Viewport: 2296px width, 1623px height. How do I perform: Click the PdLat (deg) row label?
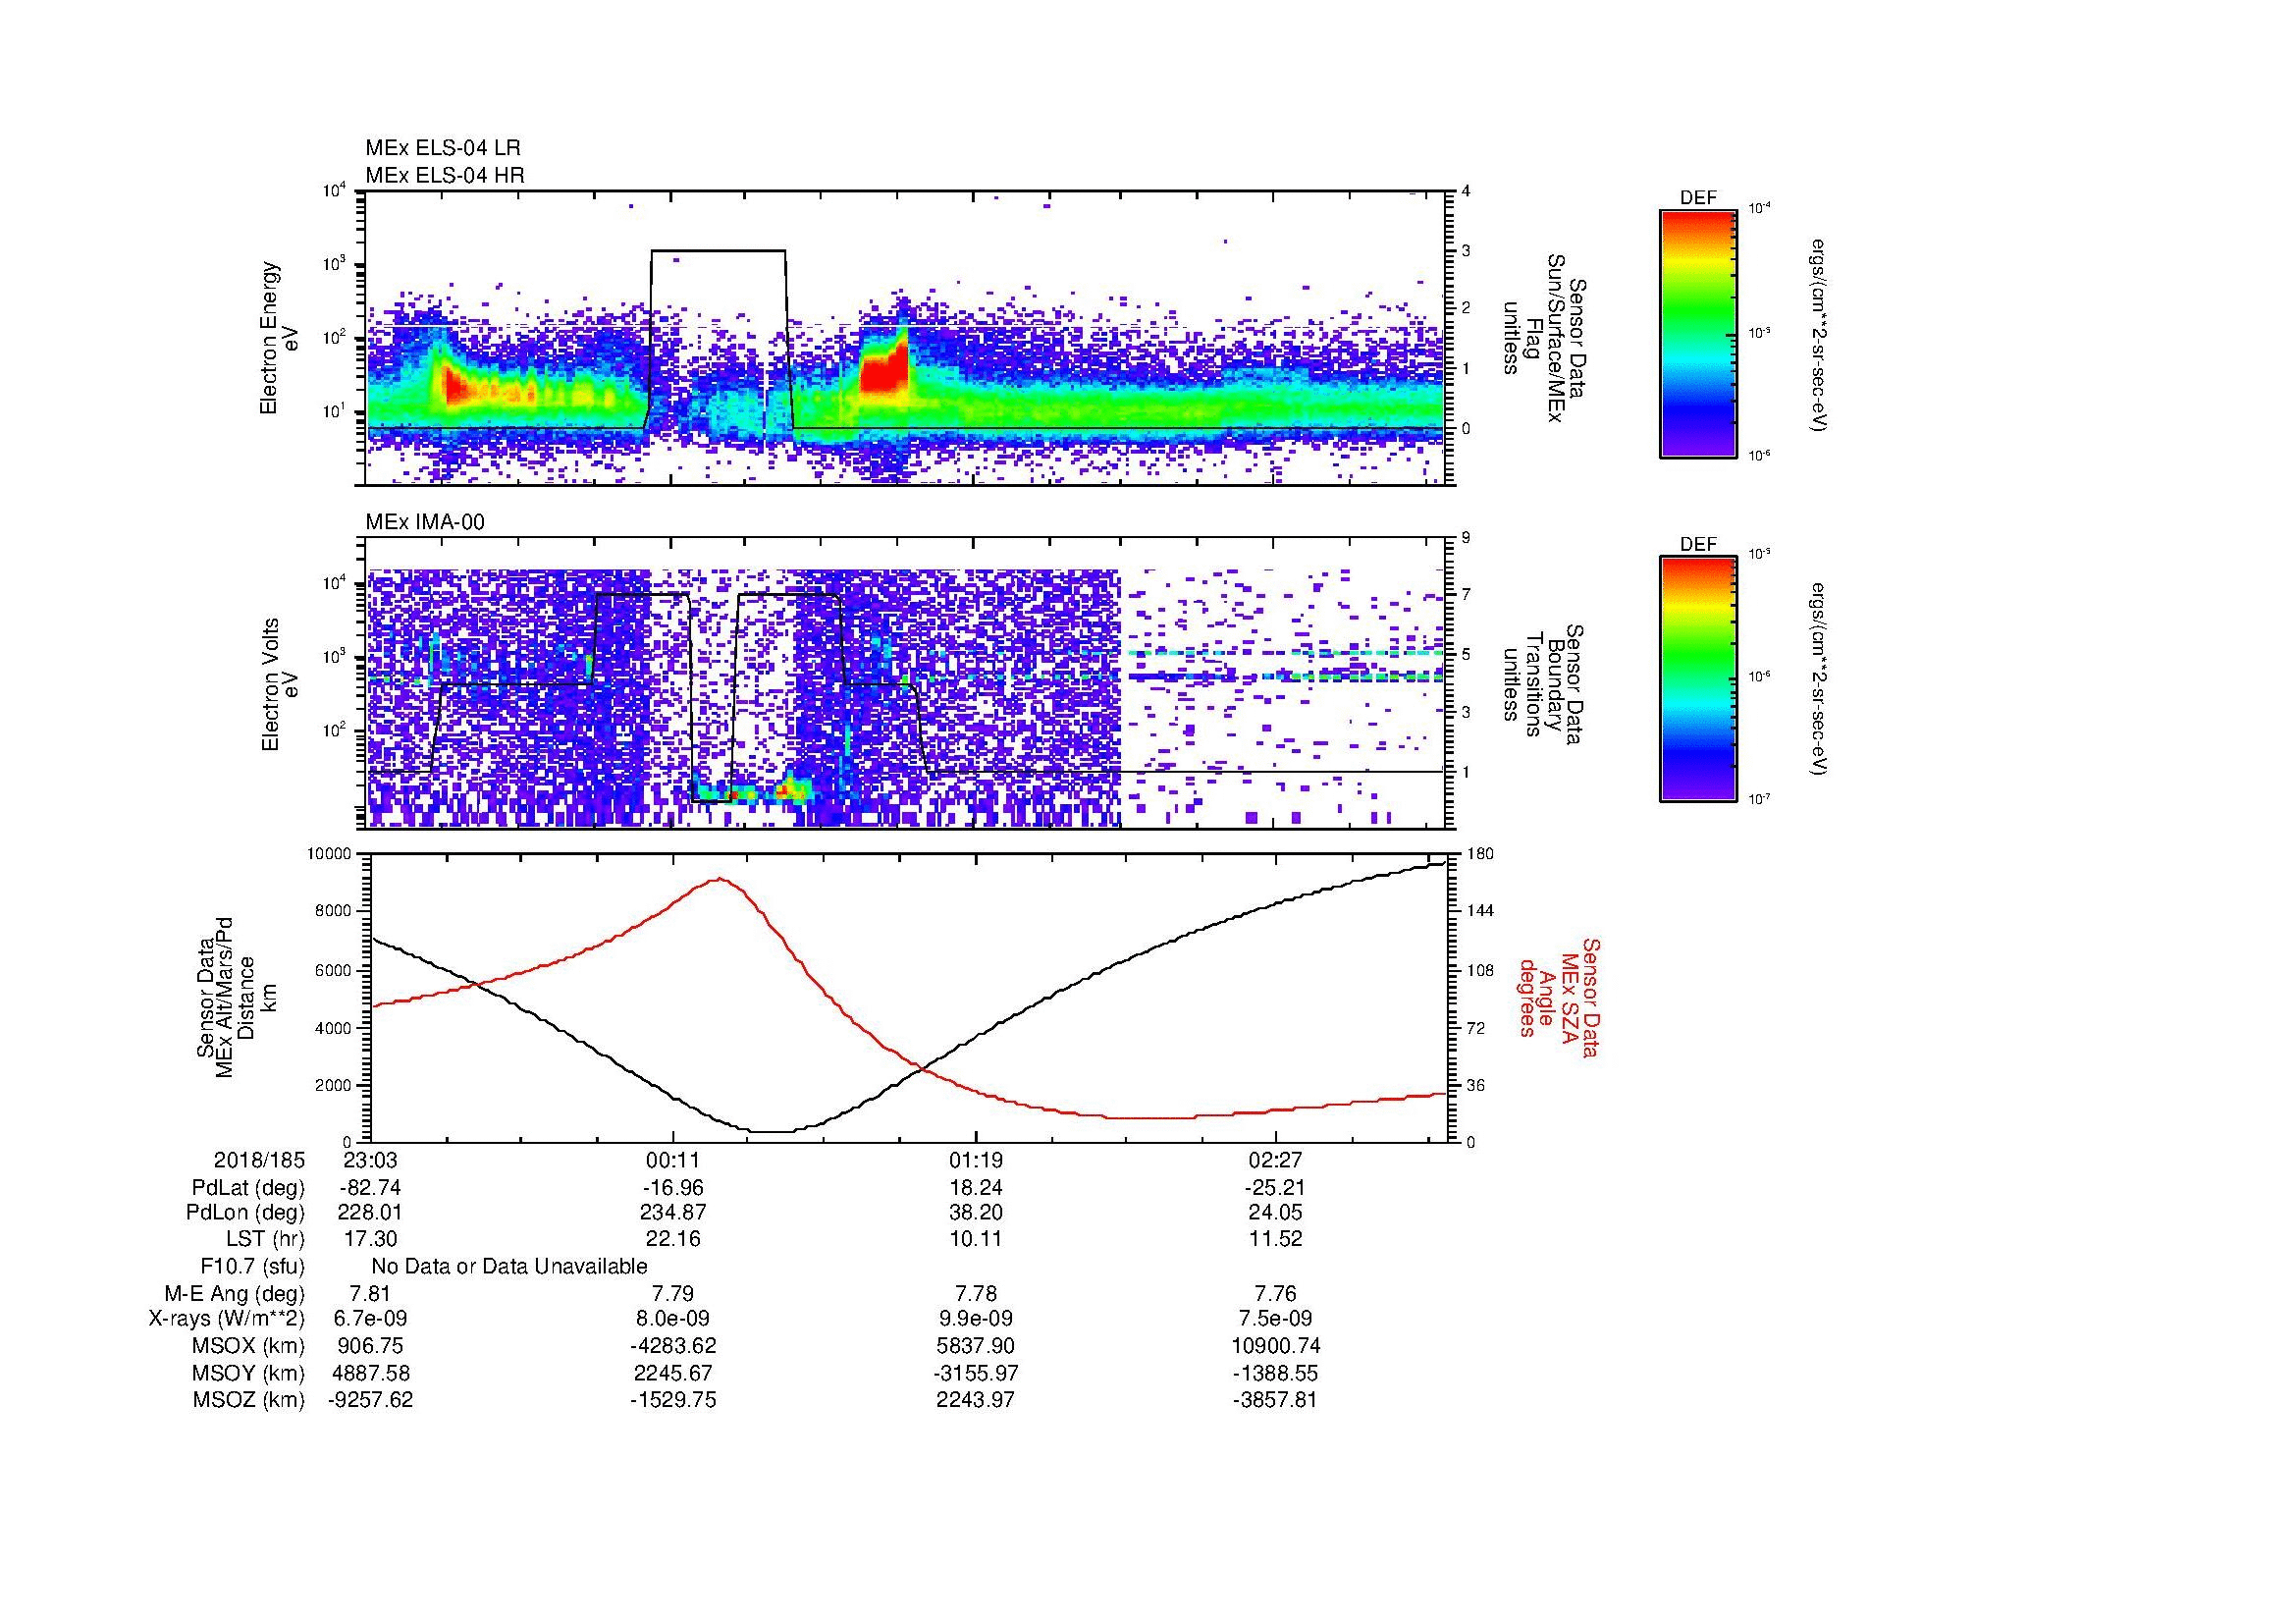point(248,1188)
